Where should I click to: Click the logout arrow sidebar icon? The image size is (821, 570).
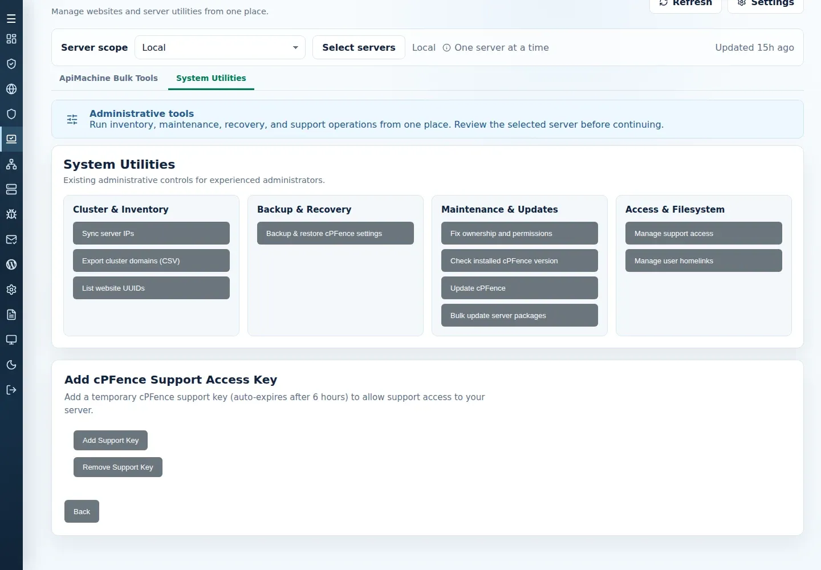tap(11, 390)
